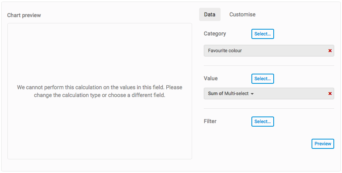Viewport: 342px width, 173px height.
Task: Open the Customise tab
Action: 242,14
